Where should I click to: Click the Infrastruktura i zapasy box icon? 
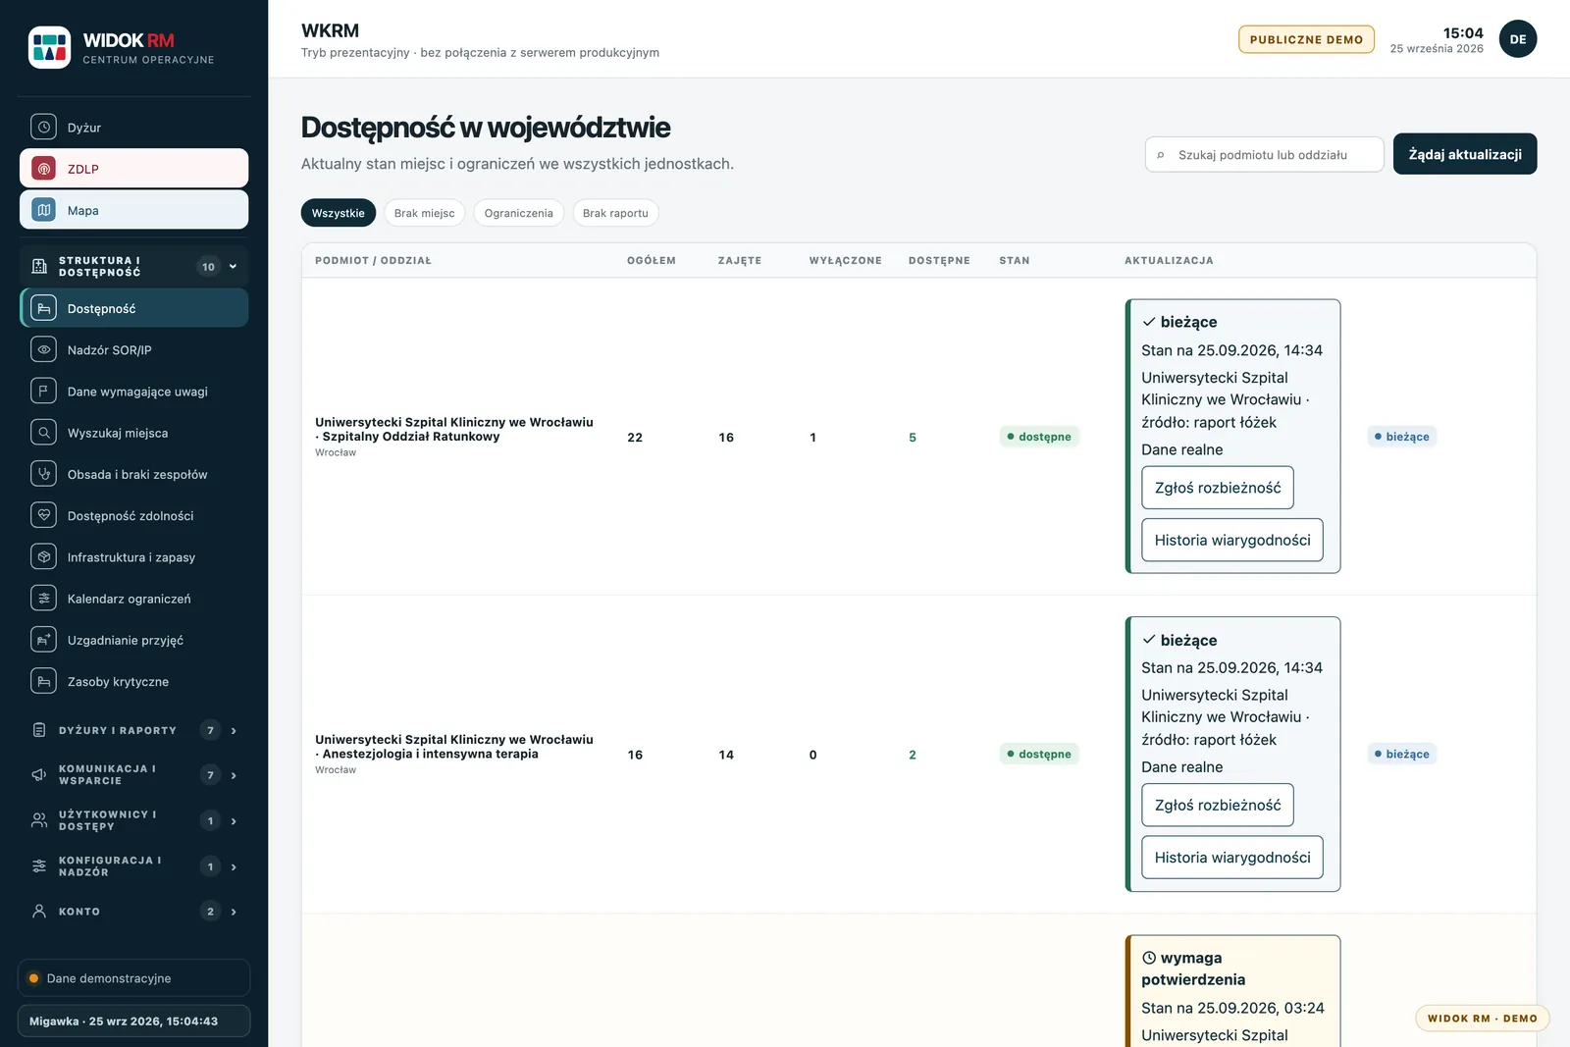tap(43, 557)
